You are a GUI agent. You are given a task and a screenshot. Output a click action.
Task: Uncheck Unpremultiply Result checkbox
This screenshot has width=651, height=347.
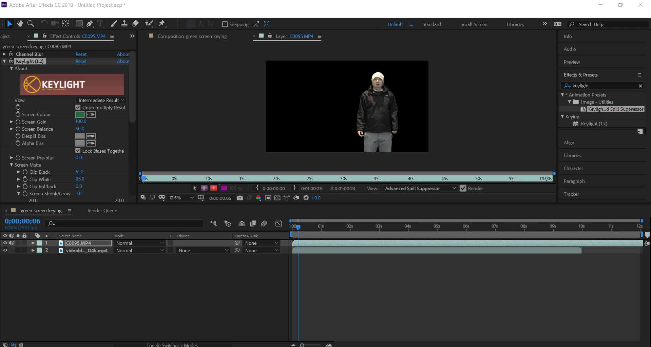coord(78,107)
